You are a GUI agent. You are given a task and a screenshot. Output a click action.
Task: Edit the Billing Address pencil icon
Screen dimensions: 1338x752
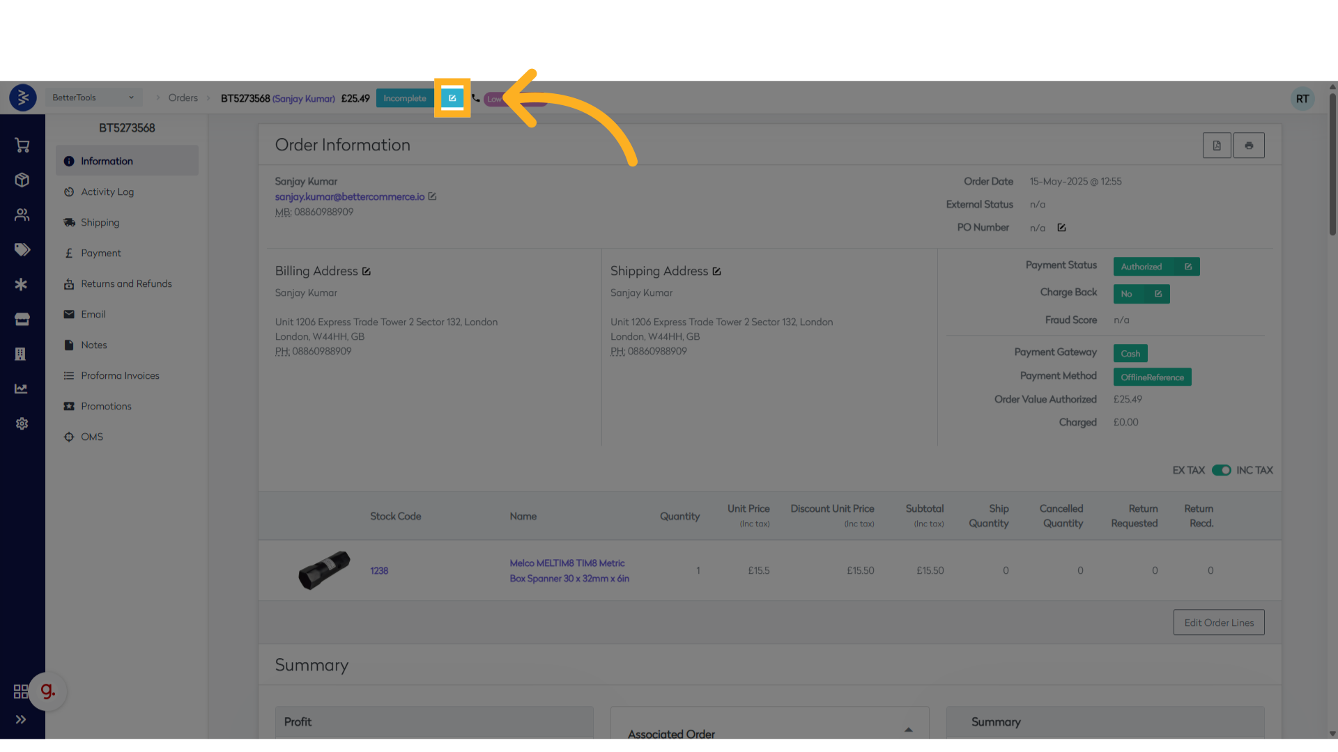click(x=367, y=272)
